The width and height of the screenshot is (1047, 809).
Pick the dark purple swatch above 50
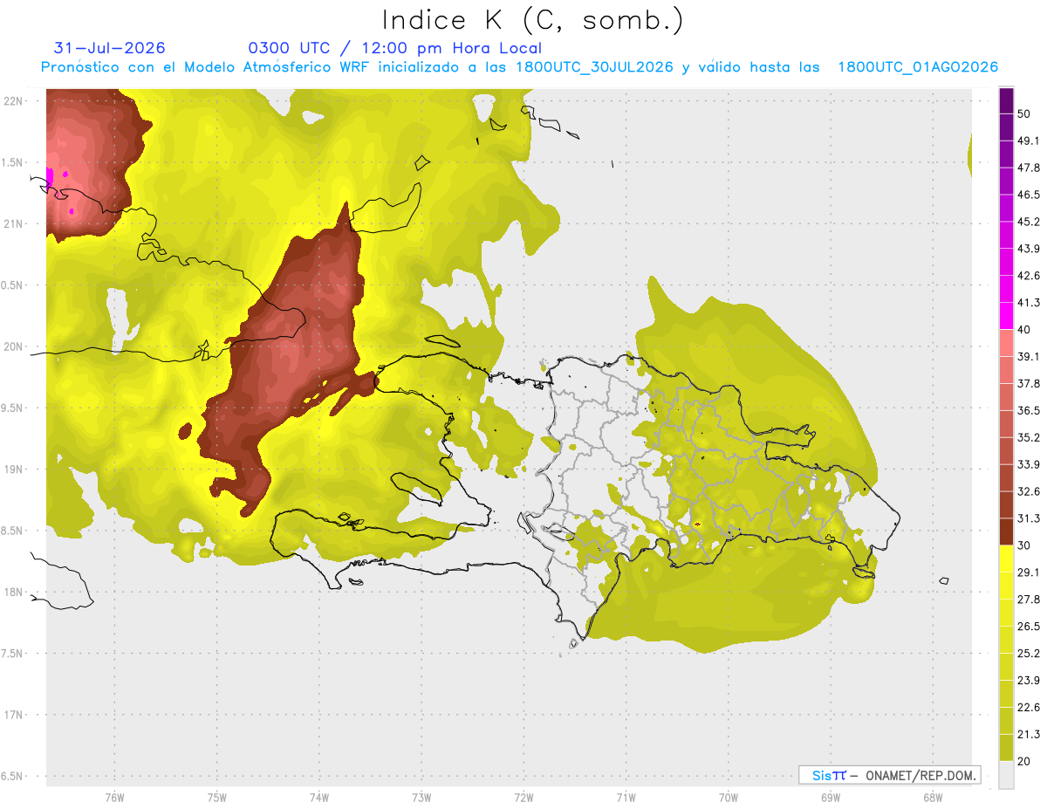tap(1006, 100)
